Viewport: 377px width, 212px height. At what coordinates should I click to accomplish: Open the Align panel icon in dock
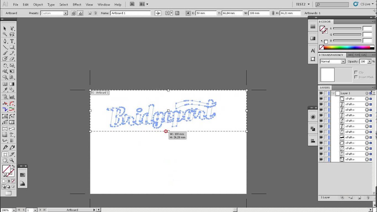pos(313,141)
